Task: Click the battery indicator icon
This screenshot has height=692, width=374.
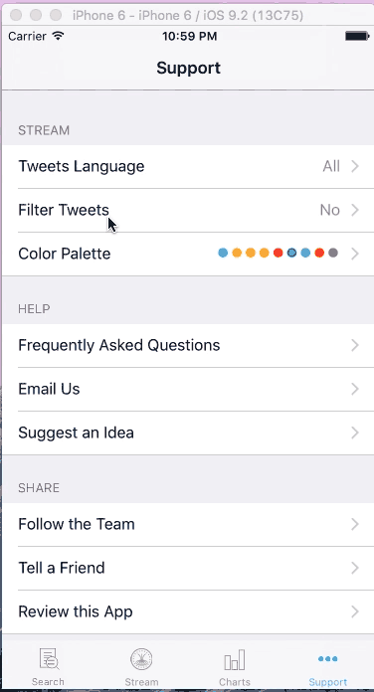Action: pyautogui.click(x=357, y=36)
